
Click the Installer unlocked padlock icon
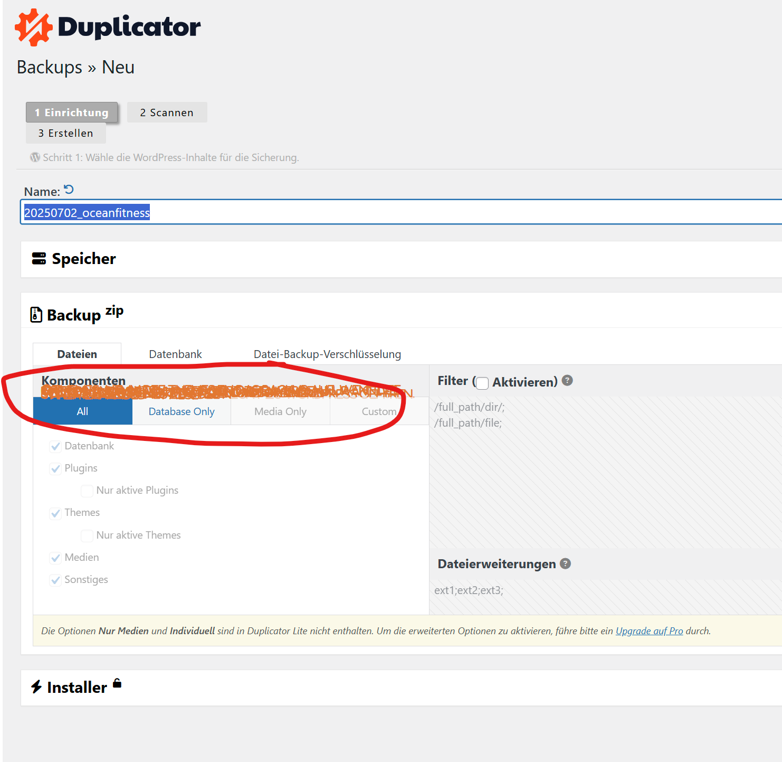(117, 683)
